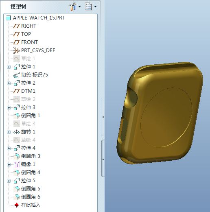This screenshot has width=210, height=212.
Task: Select the 倒圆角 6 label
Action: (31, 197)
